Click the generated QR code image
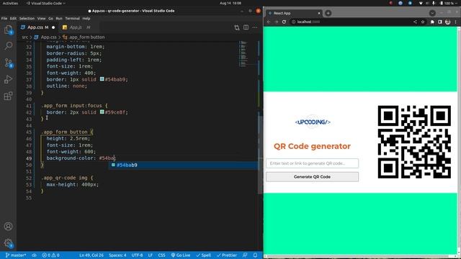 (414, 142)
